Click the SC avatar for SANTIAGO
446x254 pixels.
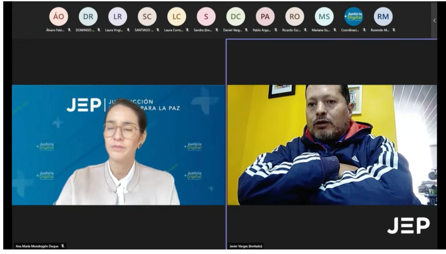pos(147,16)
